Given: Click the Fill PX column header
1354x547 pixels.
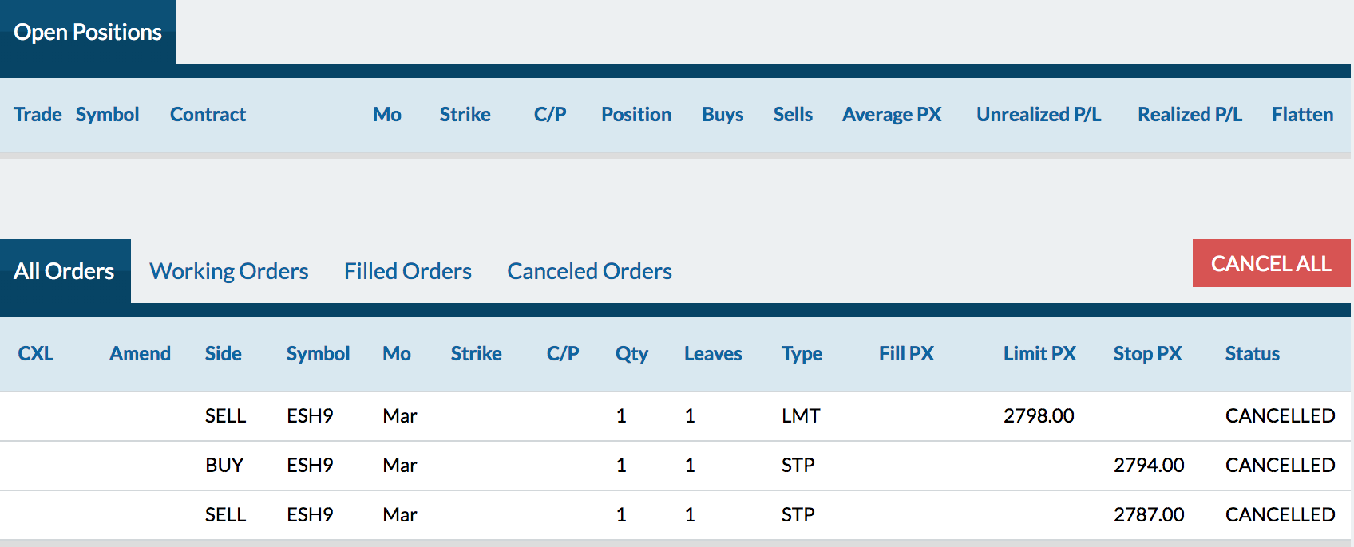Looking at the screenshot, I should pos(906,353).
